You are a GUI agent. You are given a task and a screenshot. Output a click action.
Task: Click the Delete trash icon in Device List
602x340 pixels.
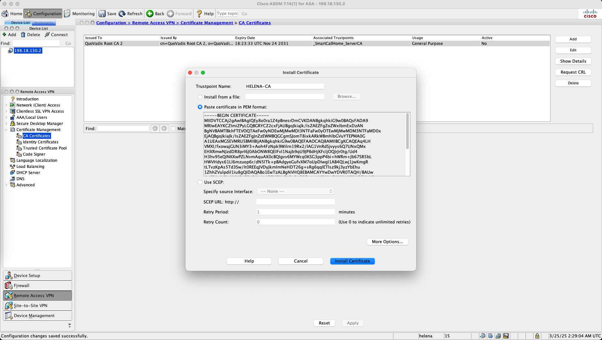(x=23, y=35)
